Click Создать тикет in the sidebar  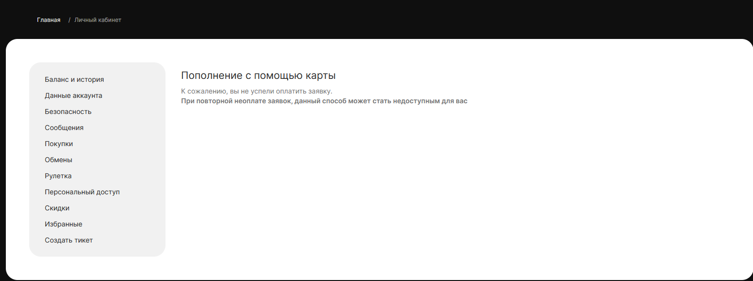coord(69,240)
